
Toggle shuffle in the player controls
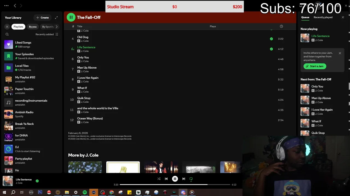159,179
